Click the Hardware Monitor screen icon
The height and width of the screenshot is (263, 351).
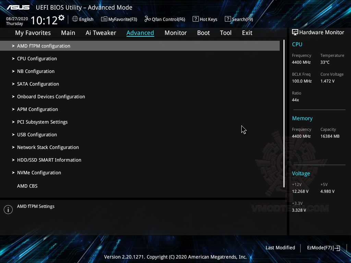[x=295, y=33]
